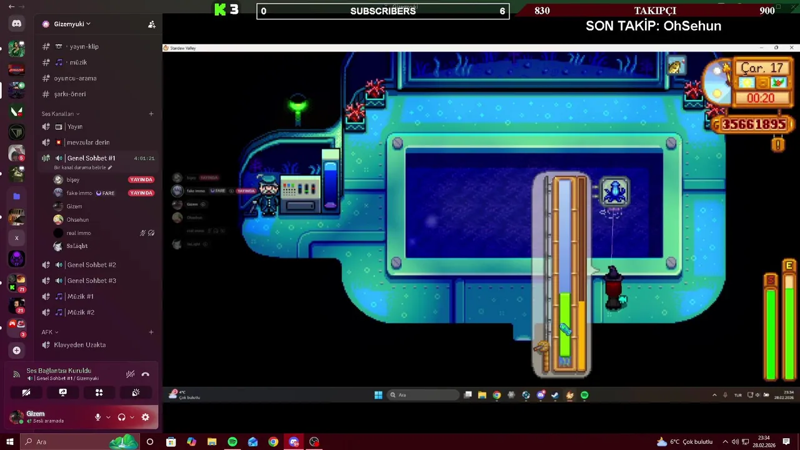Image resolution: width=800 pixels, height=450 pixels.
Task: Open the müzik text channel
Action: coord(97,62)
